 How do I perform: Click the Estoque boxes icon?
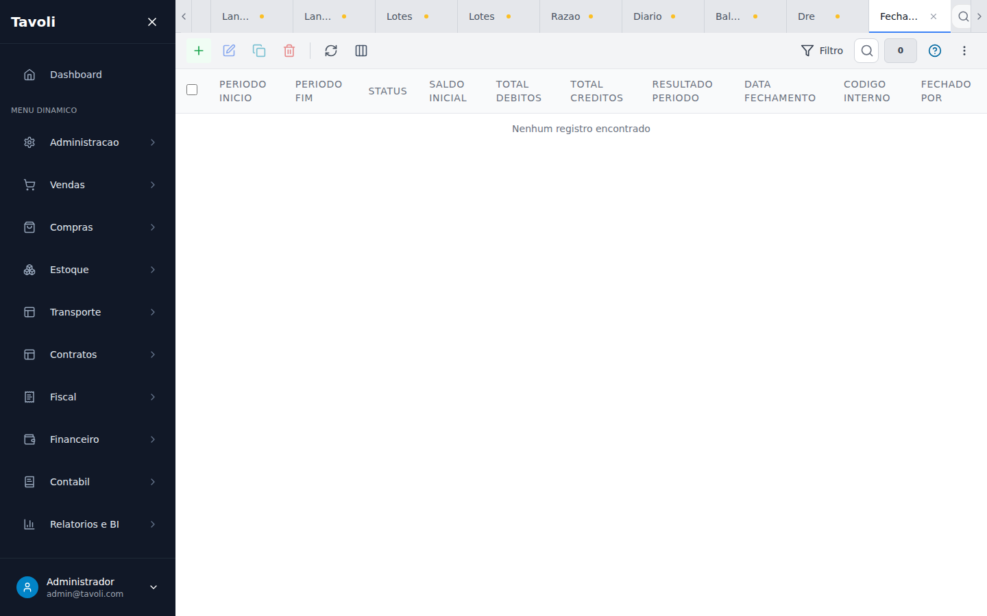(29, 270)
